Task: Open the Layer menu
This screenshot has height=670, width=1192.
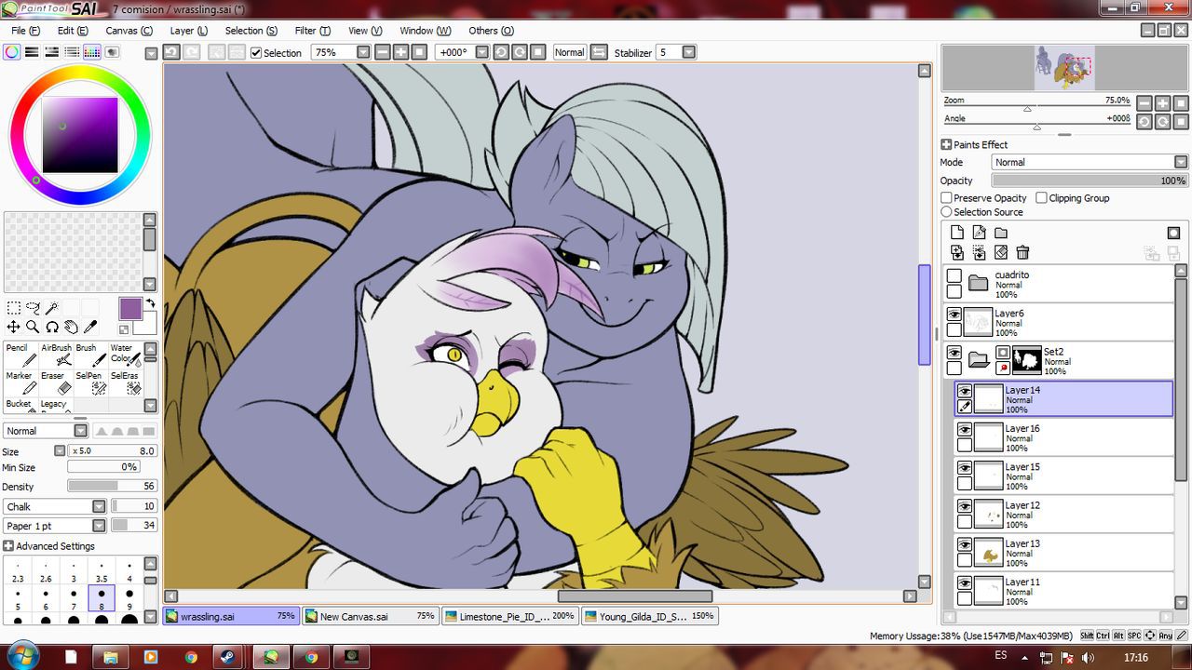Action: [188, 31]
